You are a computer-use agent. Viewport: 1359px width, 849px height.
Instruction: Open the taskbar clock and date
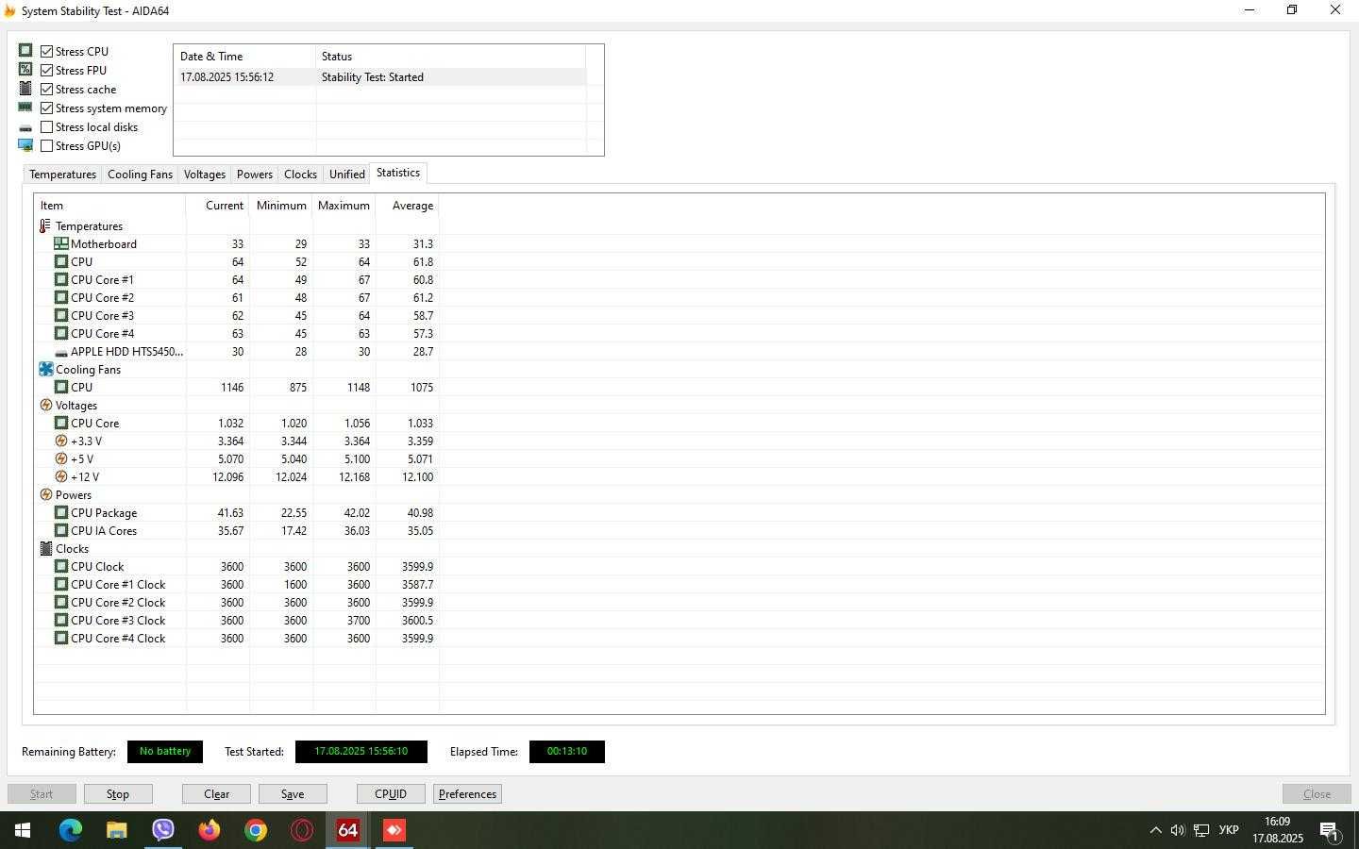pos(1278,830)
